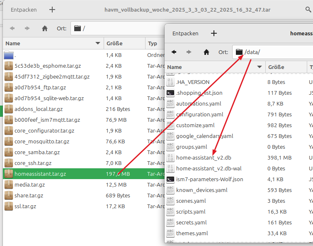Viewport: 313px width, 246px height.
Task: Click the folder icon in /data/ location bar
Action: coord(239,52)
